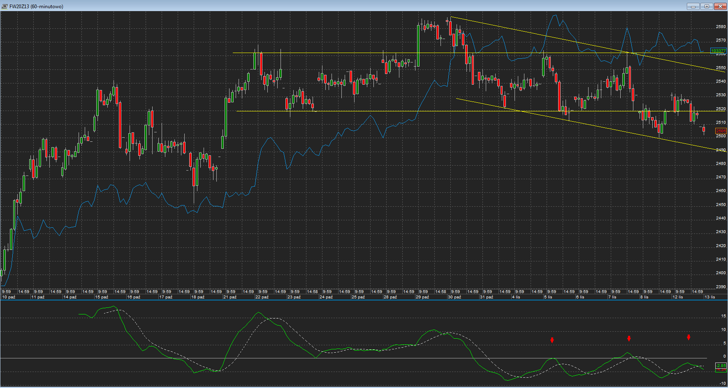Image resolution: width=728 pixels, height=388 pixels.
Task: Click the 8 lis date label
Action: pyautogui.click(x=645, y=297)
